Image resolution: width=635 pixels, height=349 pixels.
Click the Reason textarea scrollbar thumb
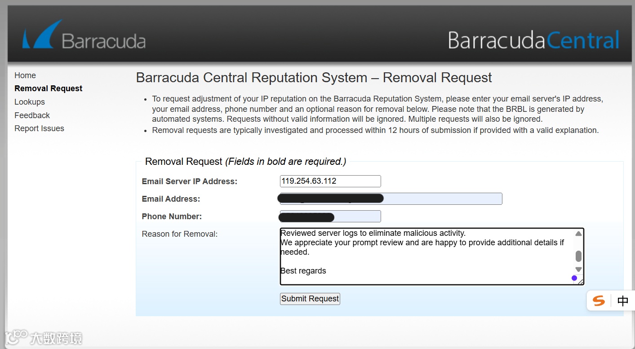[x=579, y=256]
